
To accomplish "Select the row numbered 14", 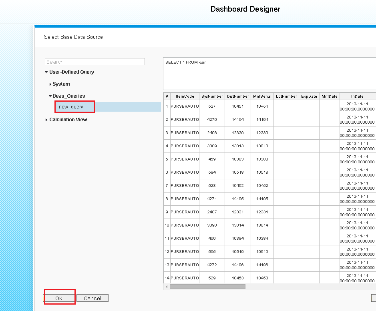I will [240, 278].
